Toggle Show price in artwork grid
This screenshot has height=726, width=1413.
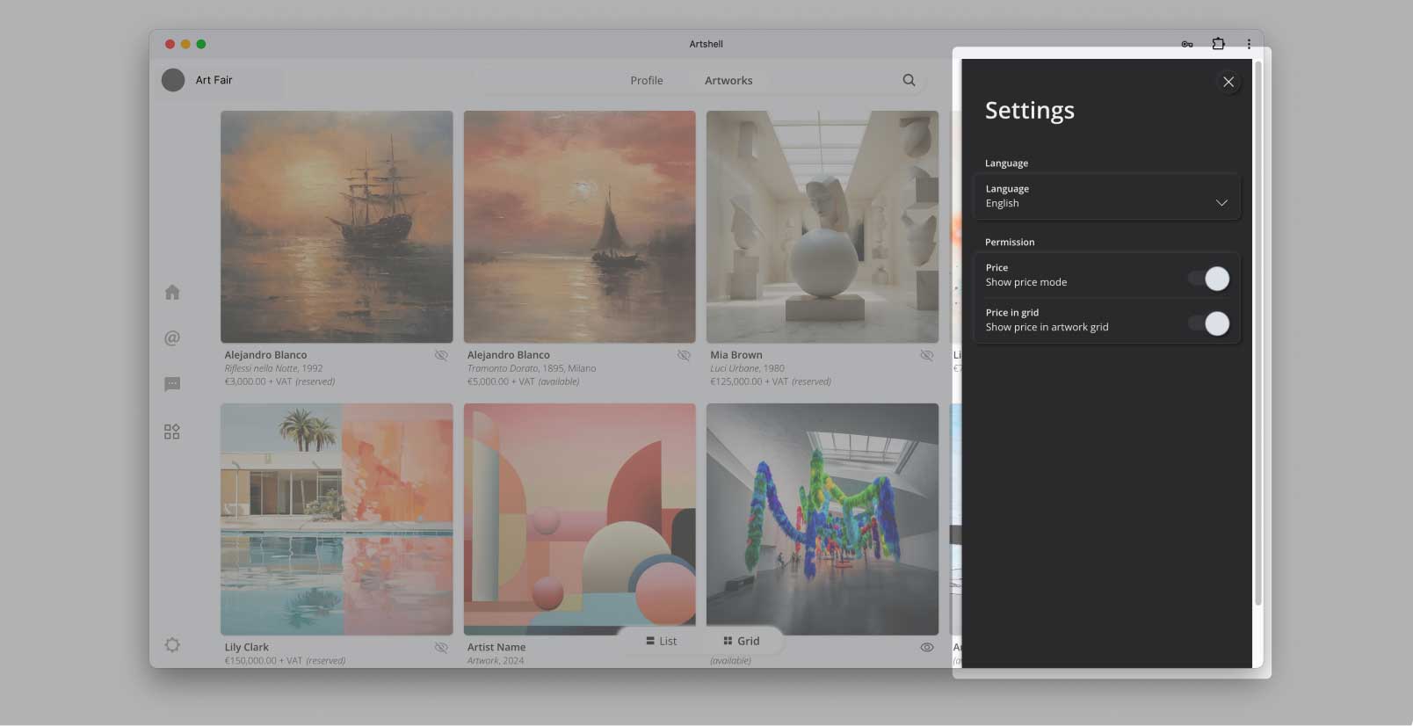1209,323
